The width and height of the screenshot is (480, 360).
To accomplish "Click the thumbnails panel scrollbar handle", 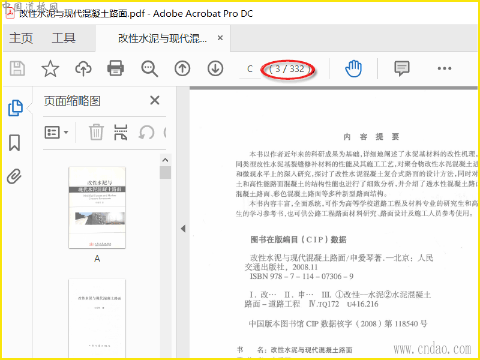I will (166, 172).
